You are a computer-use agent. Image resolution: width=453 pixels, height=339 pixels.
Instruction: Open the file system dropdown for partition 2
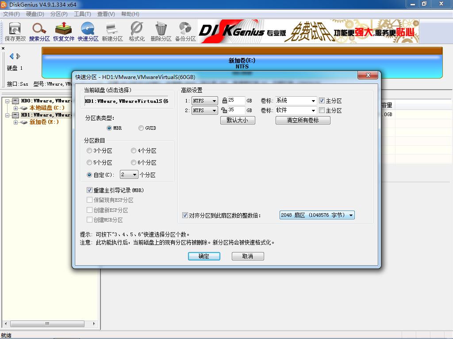click(x=204, y=110)
